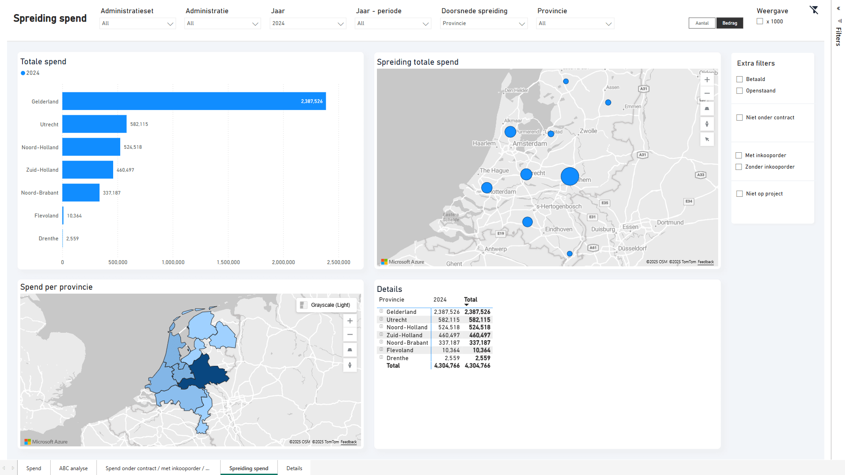Open Grayscale (Light) map style picker
Viewport: 845px width, 475px height.
326,305
